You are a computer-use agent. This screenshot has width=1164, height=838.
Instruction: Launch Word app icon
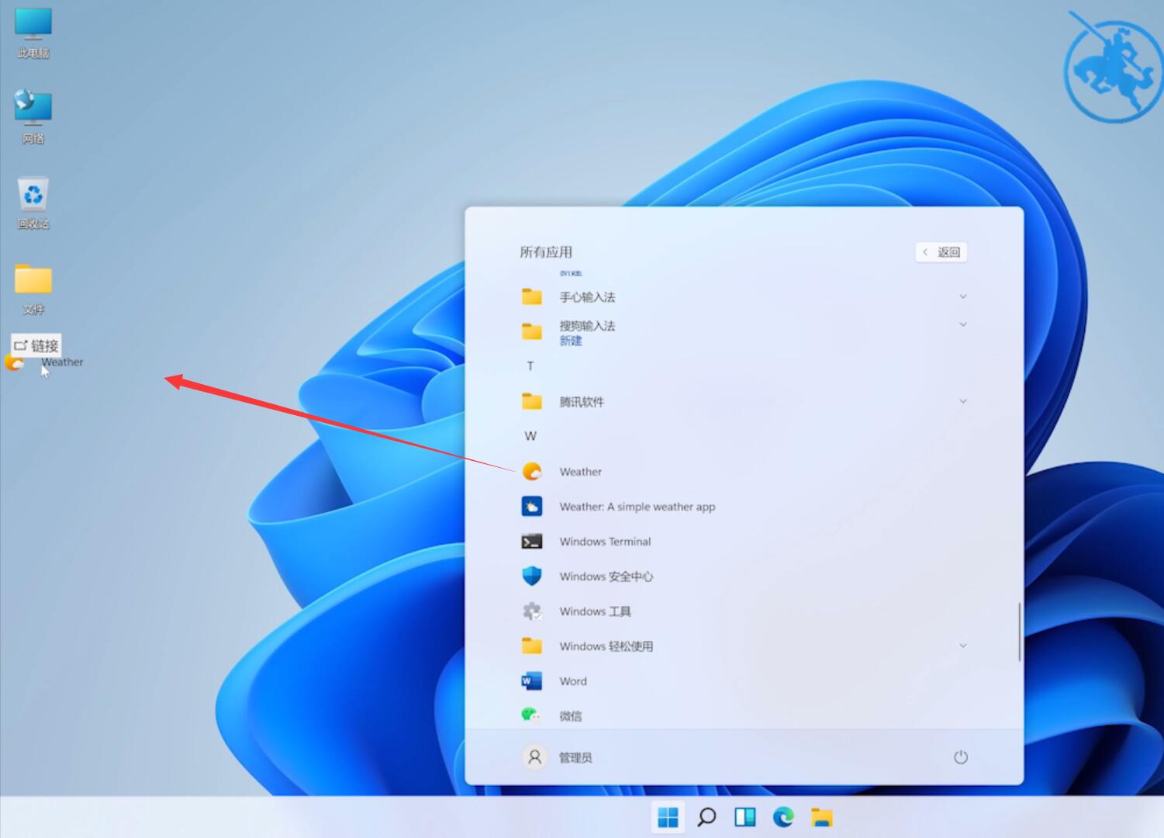[532, 681]
